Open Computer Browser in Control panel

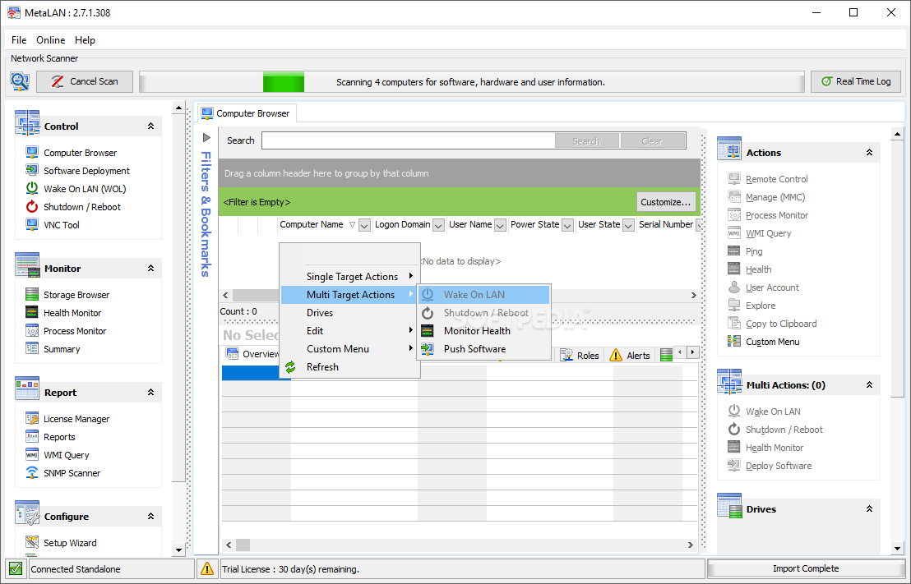81,153
